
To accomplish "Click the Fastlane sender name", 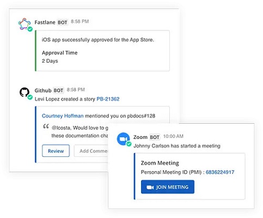I will (x=45, y=22).
